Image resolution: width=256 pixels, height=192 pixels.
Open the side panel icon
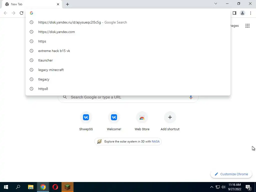[x=234, y=13]
